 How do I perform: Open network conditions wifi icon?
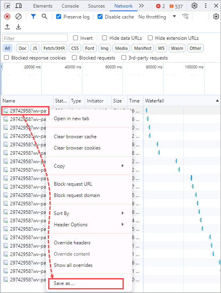click(x=185, y=16)
